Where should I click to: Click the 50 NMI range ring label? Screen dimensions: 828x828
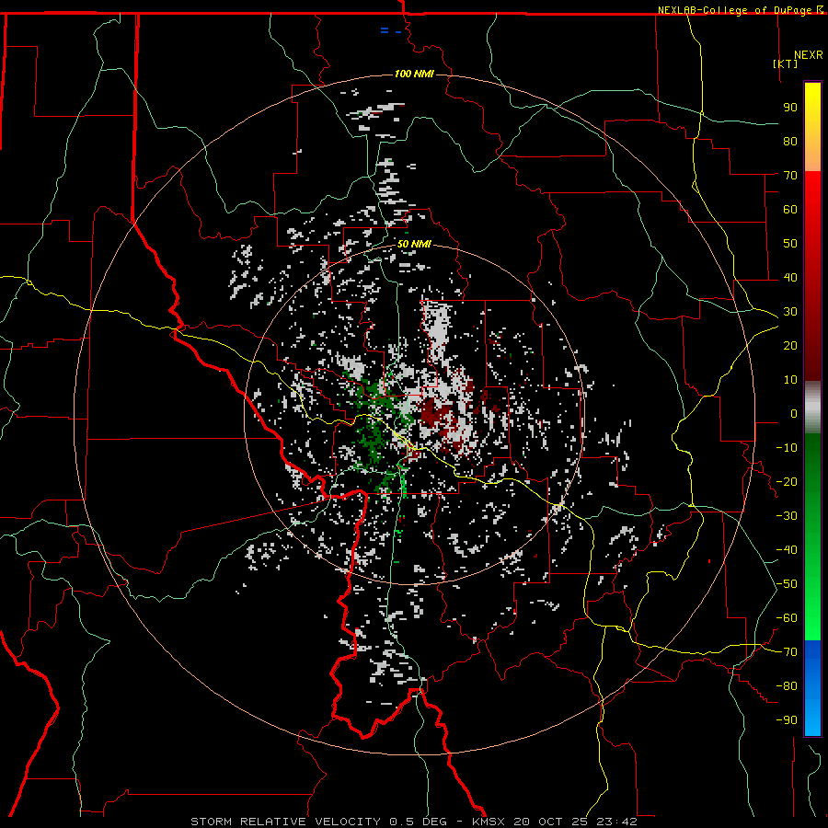point(414,244)
